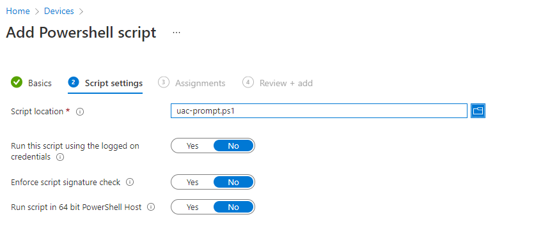This screenshot has width=550, height=240.
Task: Go to the Review + add tab
Action: pos(286,83)
